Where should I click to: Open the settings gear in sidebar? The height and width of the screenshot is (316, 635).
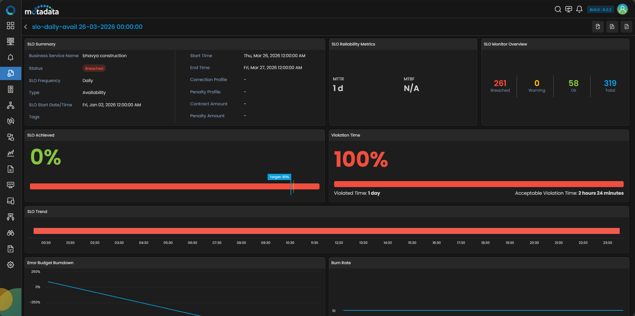(x=11, y=265)
